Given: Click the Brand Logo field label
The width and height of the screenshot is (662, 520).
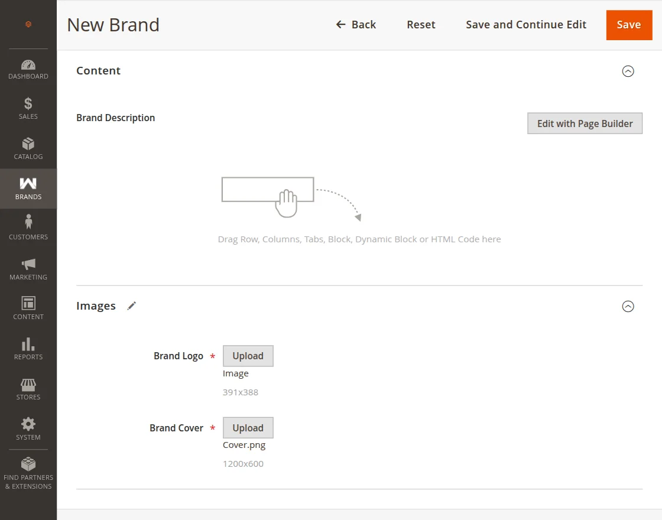Looking at the screenshot, I should [178, 356].
